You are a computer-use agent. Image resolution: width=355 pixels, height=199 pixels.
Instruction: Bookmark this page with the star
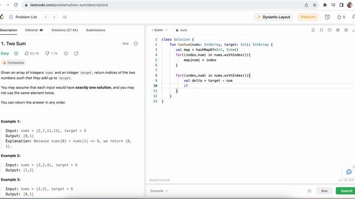tap(315, 5)
